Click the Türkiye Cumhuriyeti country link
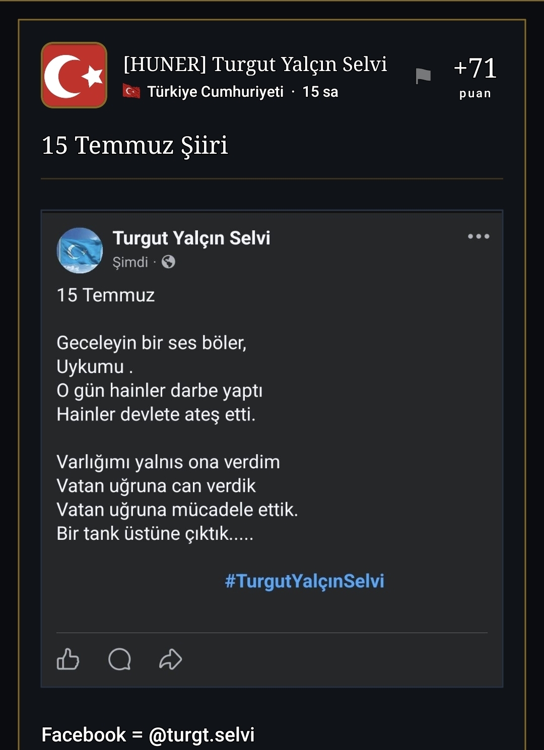 click(x=215, y=92)
